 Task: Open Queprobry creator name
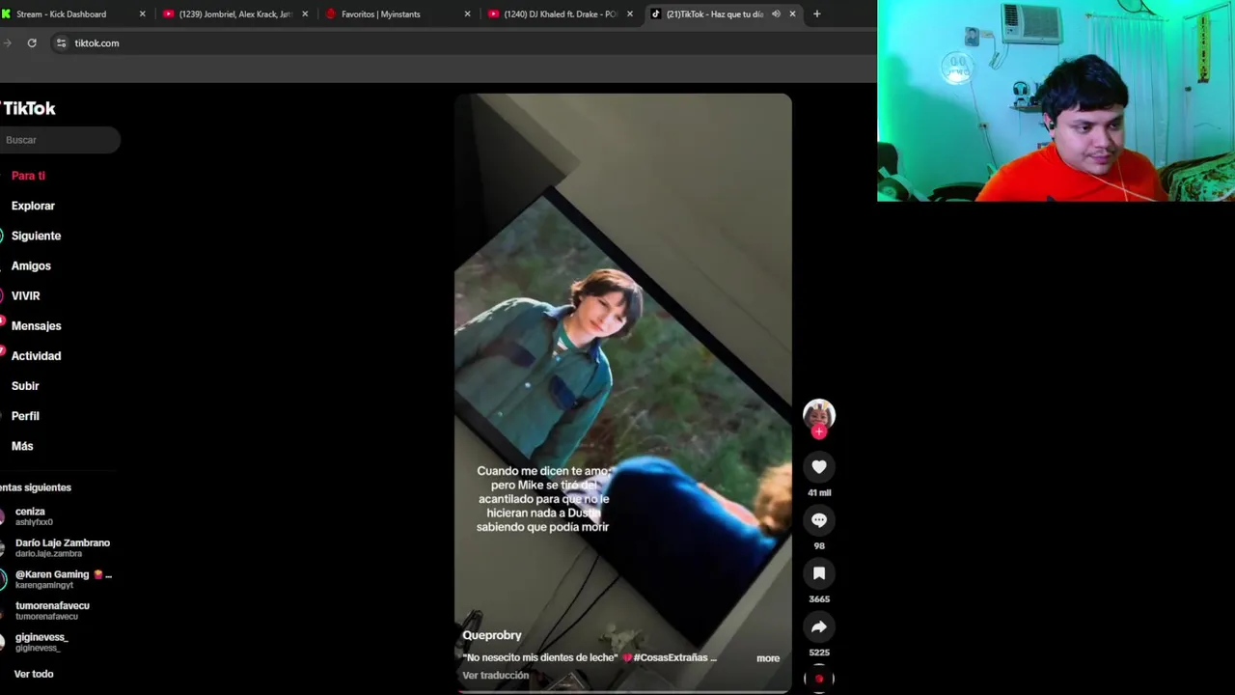tap(492, 635)
